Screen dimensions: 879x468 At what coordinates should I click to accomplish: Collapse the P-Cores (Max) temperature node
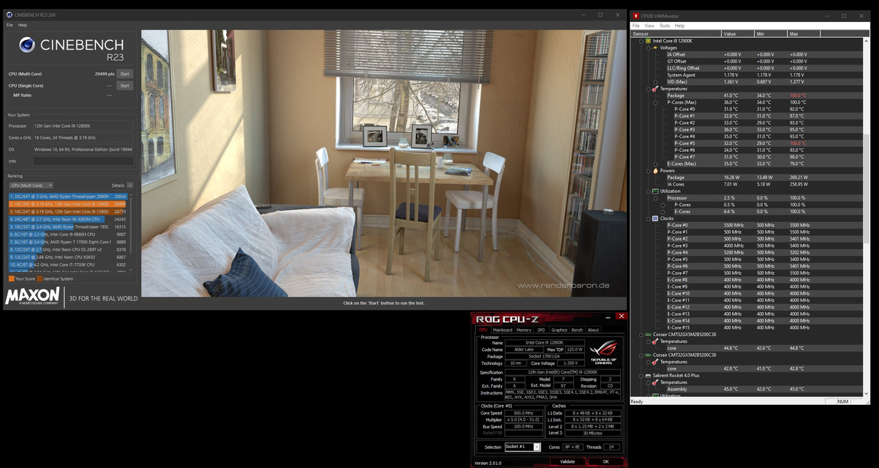pos(655,102)
